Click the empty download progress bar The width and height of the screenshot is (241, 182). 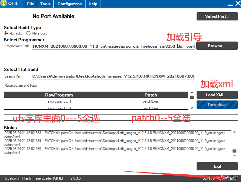121,117
